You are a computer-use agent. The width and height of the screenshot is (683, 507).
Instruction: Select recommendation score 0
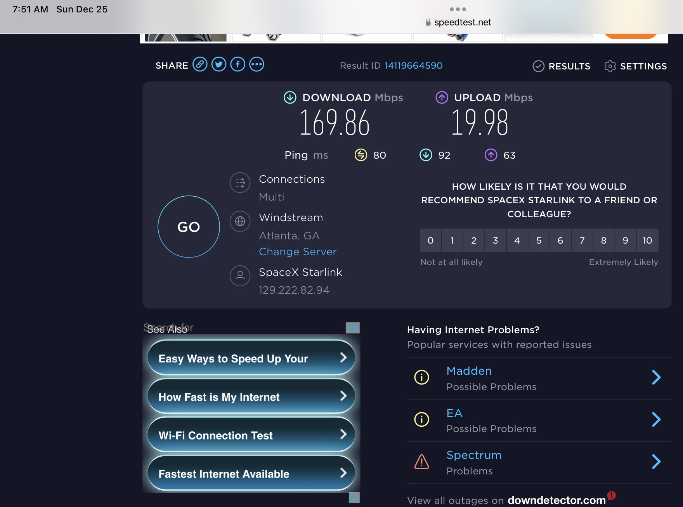(430, 241)
